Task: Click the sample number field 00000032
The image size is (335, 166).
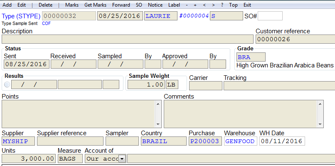Action: (69, 16)
